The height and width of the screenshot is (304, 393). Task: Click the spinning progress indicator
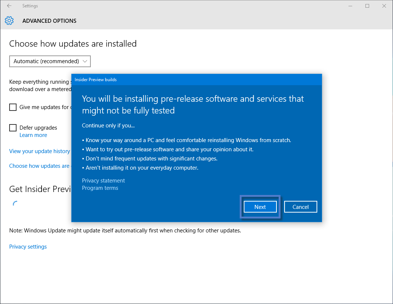(15, 203)
